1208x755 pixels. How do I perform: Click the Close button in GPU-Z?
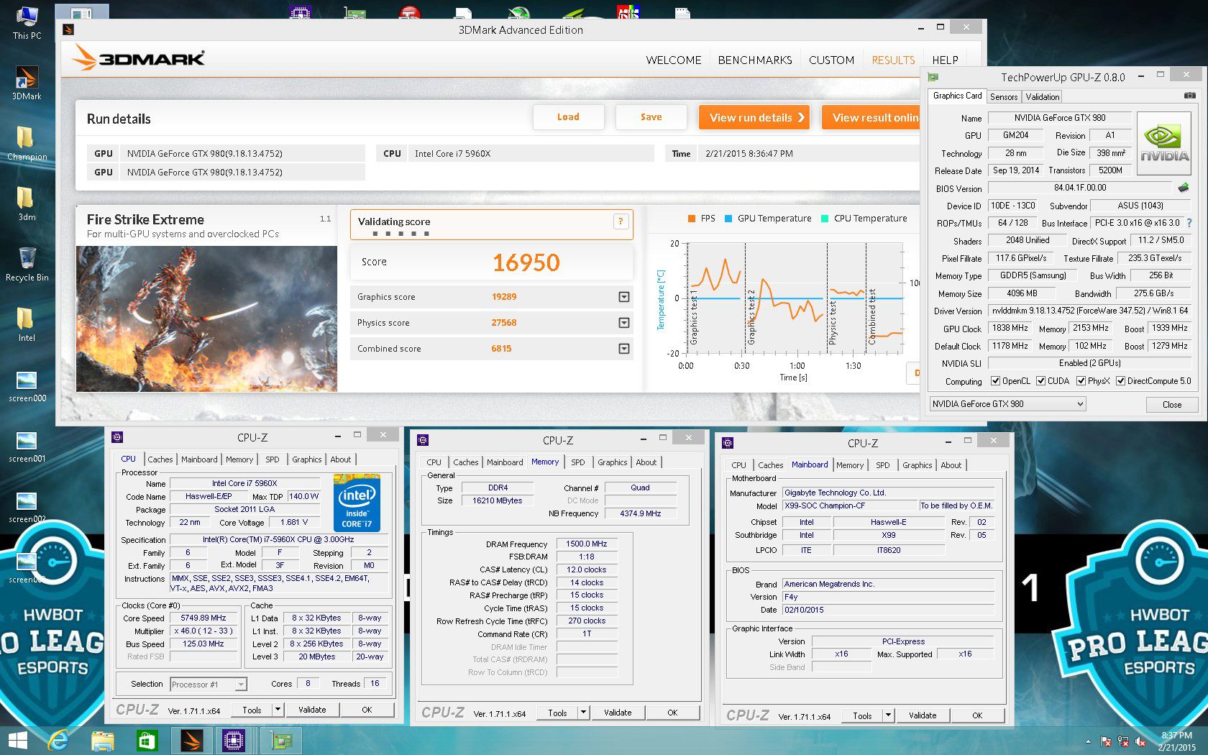pyautogui.click(x=1172, y=405)
